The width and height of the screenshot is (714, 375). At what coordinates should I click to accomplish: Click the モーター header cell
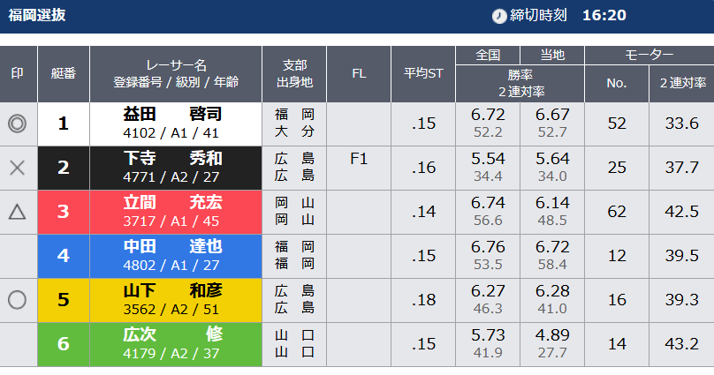pos(649,55)
